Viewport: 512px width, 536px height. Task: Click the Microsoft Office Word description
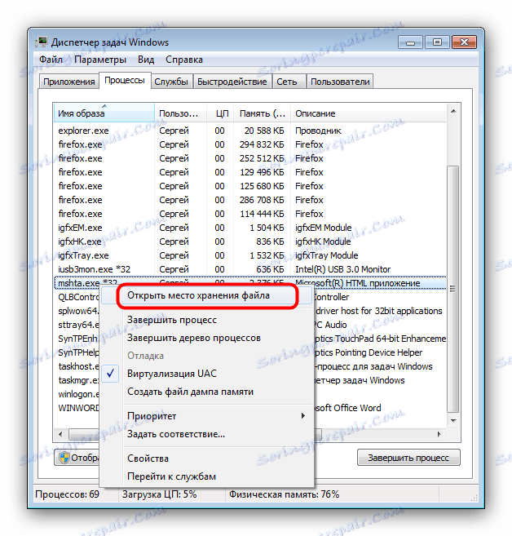[x=347, y=408]
